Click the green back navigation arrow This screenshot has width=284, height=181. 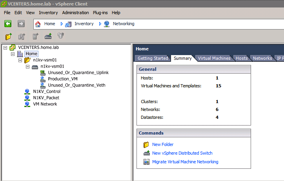pos(8,24)
